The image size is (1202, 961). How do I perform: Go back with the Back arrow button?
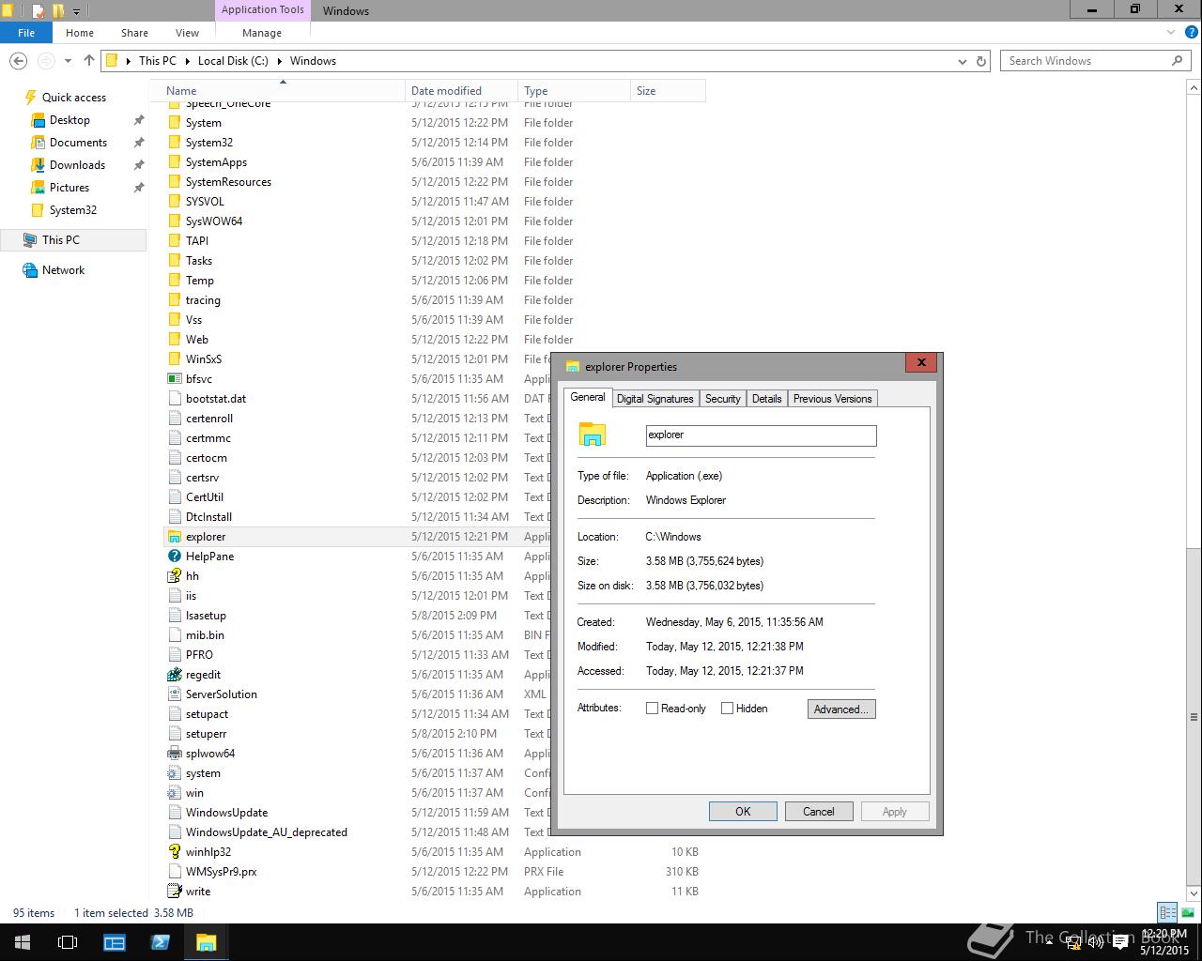(18, 61)
